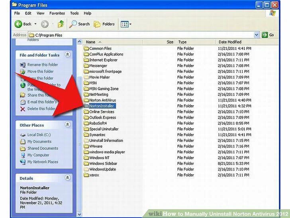
Task: Click the task pane scroll down arrow
Action: point(79,214)
